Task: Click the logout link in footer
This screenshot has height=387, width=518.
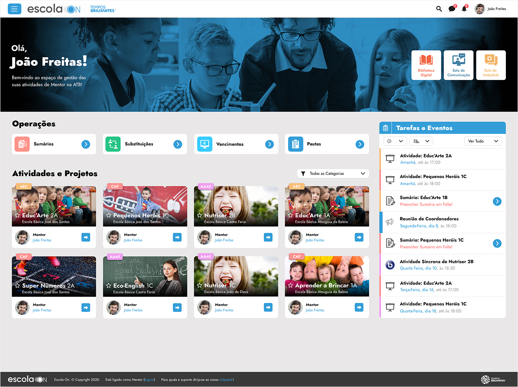Action: 149,380
